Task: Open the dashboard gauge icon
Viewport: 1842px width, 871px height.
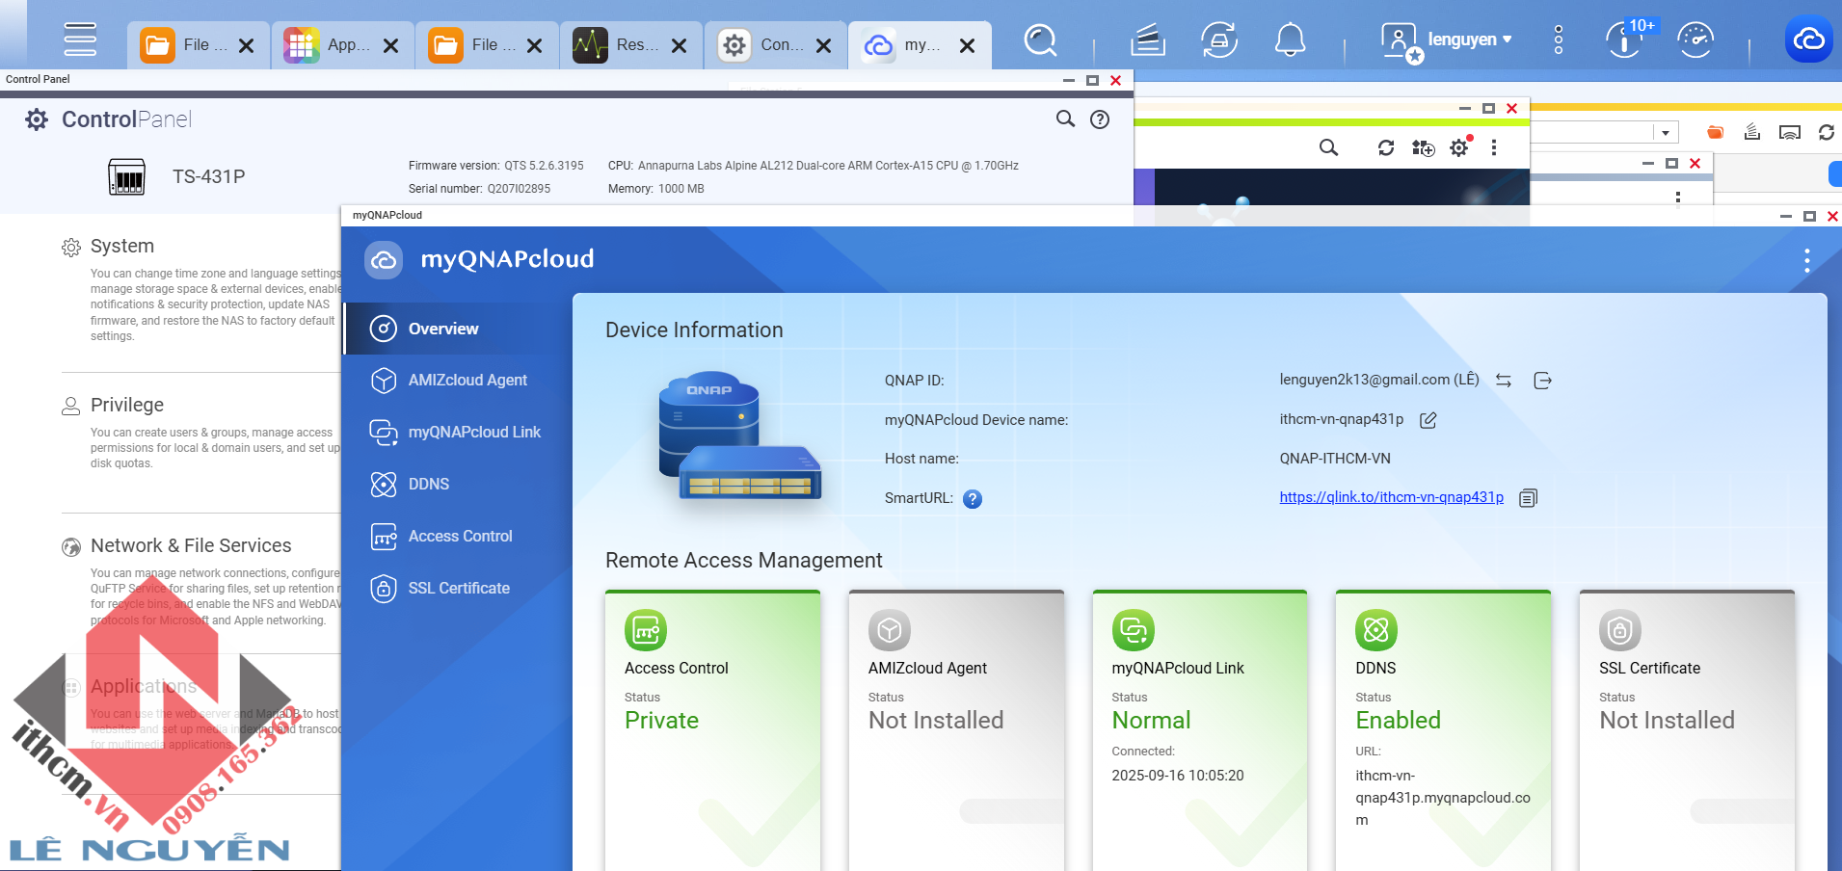Action: tap(1695, 40)
